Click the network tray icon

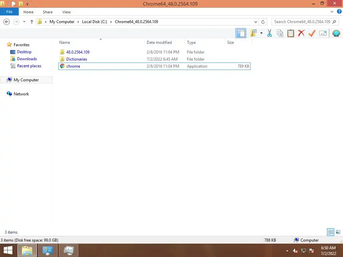(303, 251)
